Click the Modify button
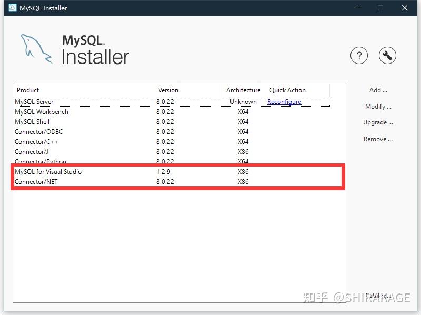This screenshot has width=421, height=315. coord(378,107)
